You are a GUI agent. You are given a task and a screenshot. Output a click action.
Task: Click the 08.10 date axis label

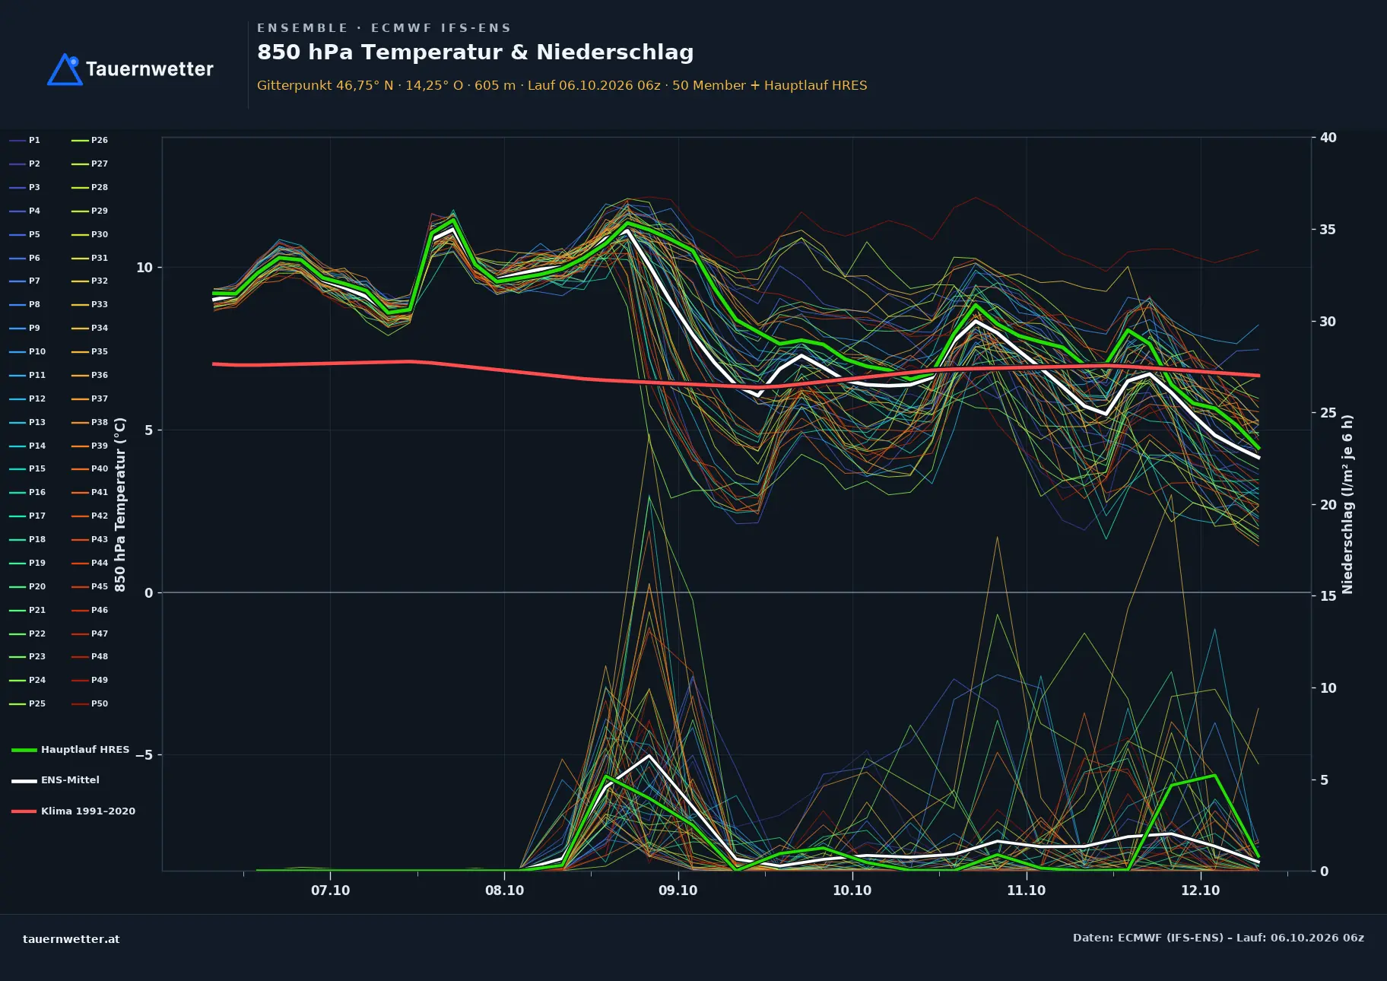coord(504,891)
